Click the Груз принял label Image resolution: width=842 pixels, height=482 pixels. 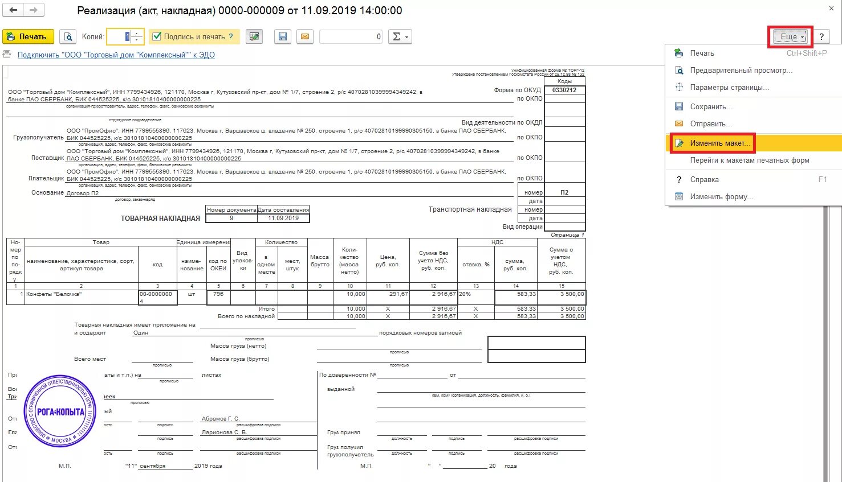(344, 432)
